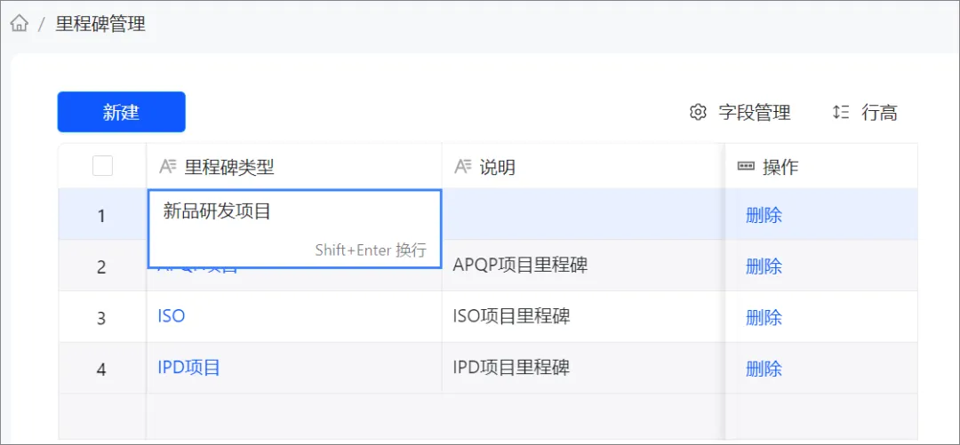Click the 新建 button
Image resolution: width=960 pixels, height=445 pixels.
click(121, 112)
